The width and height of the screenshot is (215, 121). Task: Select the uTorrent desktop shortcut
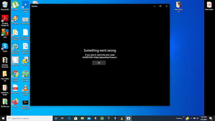point(15,6)
